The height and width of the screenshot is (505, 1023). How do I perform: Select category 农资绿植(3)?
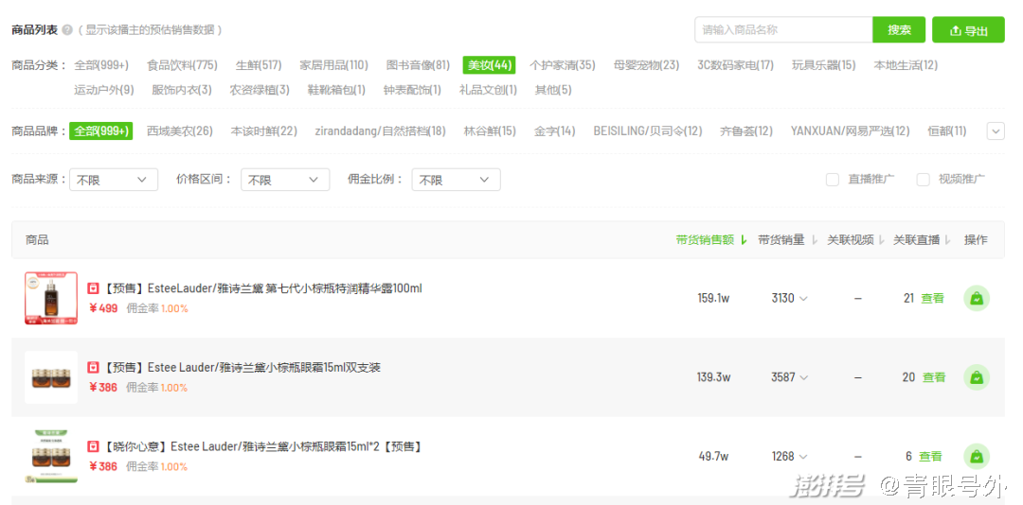tap(259, 90)
